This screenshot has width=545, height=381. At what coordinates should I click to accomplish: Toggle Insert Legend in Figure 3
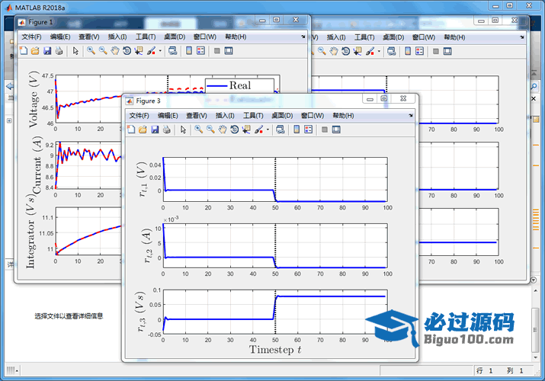308,130
